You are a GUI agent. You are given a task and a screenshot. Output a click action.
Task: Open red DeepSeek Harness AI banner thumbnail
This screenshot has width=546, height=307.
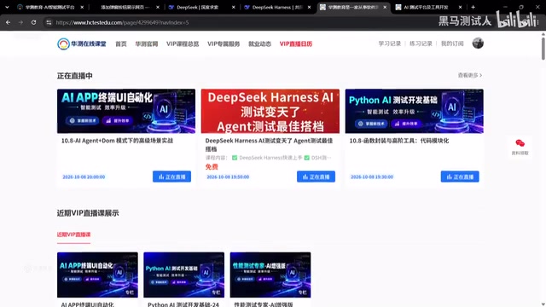(x=270, y=111)
